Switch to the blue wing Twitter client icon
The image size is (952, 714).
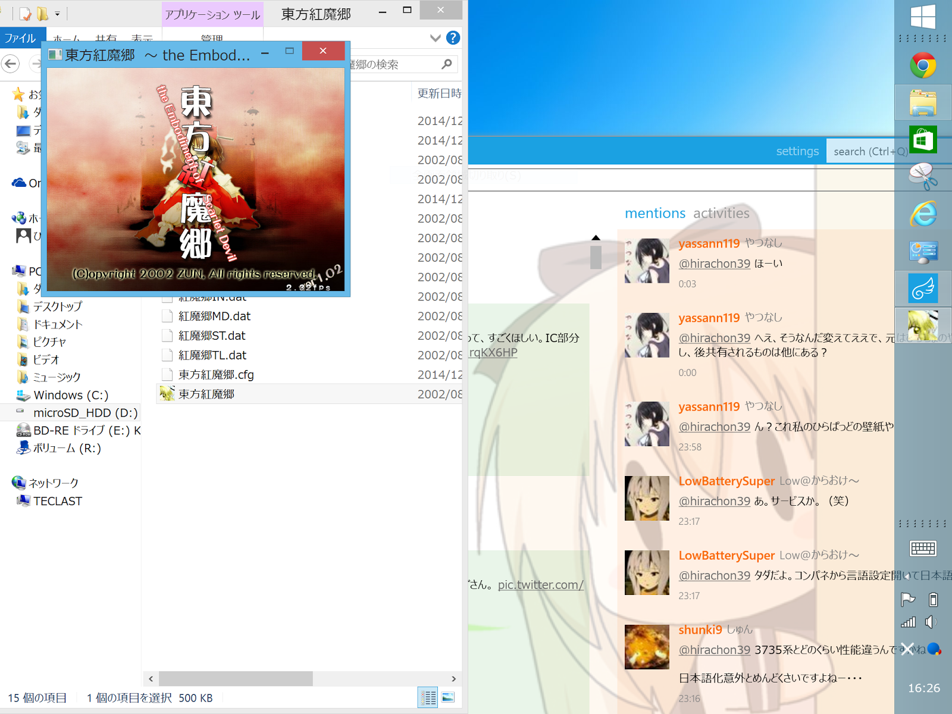coord(923,288)
